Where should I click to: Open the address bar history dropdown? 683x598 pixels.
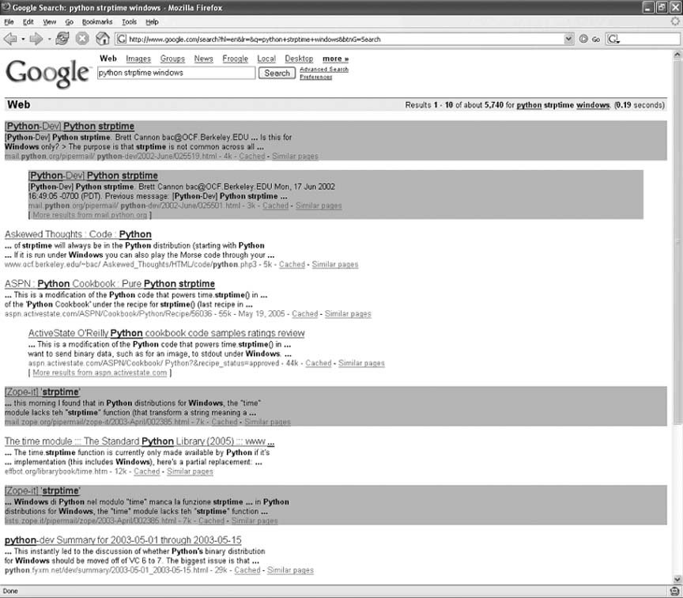(x=569, y=38)
